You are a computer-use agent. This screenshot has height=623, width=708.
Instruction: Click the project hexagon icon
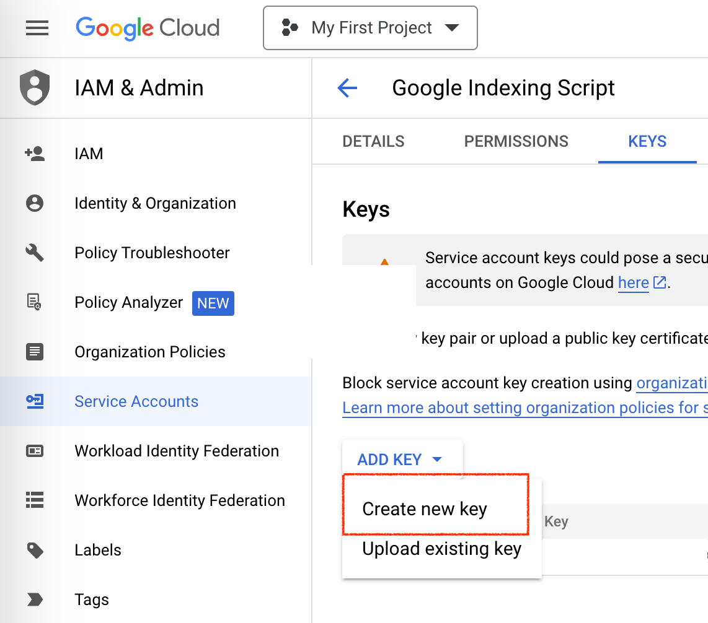(290, 27)
